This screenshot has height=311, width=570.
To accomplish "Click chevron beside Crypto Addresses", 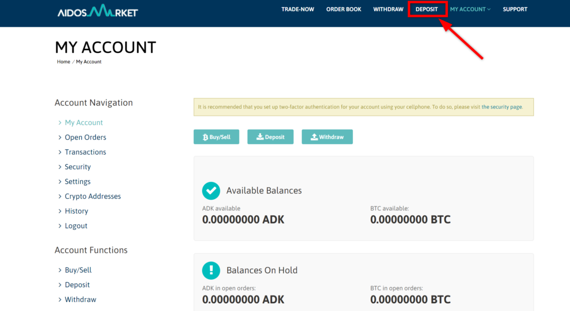I will [x=60, y=196].
